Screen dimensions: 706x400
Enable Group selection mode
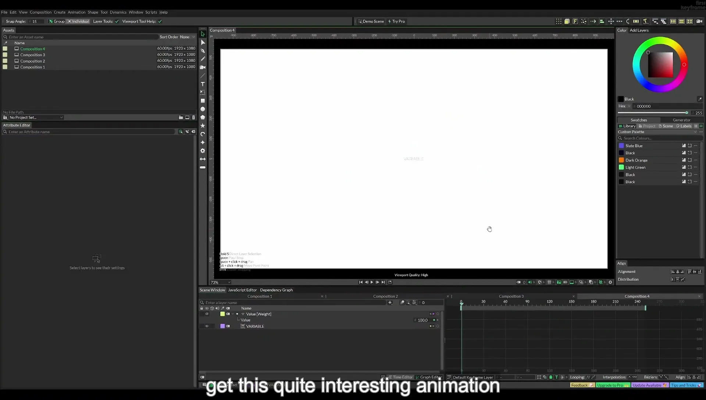tap(57, 21)
